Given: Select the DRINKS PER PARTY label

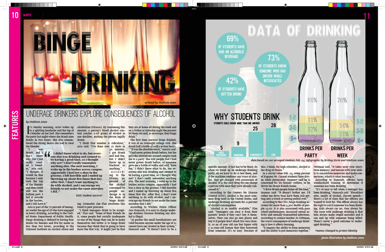Looking at the screenshot, I should pos(310,151).
